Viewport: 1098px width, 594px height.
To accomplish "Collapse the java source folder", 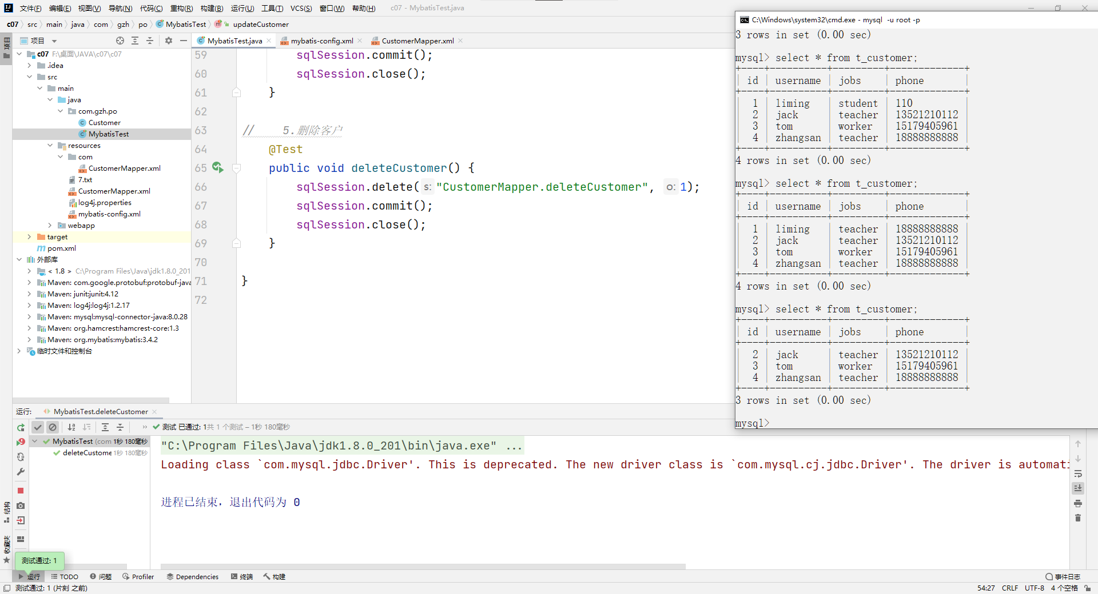I will (x=50, y=99).
